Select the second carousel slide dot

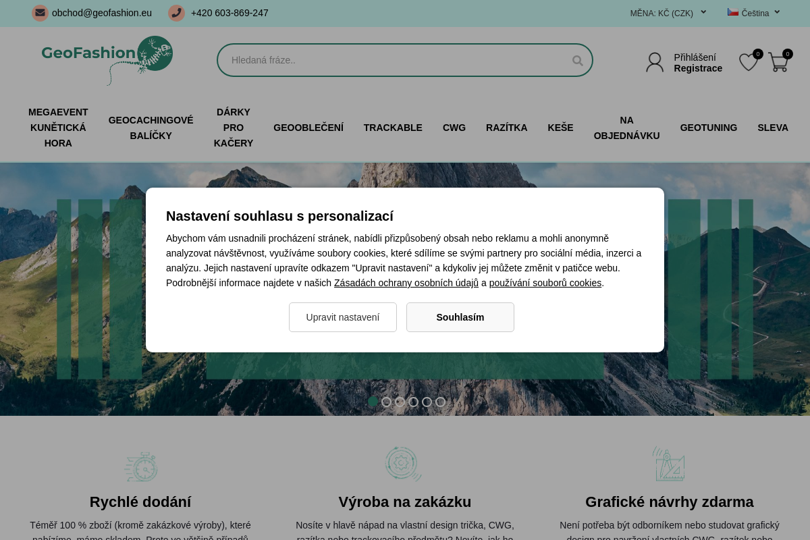point(386,402)
